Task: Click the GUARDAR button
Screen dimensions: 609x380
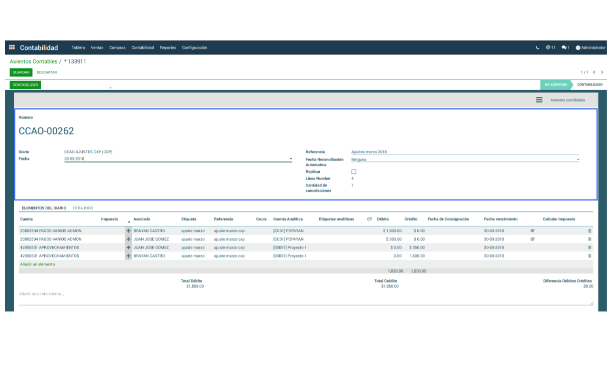Action: click(x=21, y=72)
